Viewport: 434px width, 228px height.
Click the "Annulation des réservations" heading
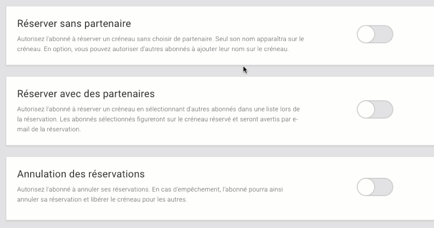pos(81,174)
